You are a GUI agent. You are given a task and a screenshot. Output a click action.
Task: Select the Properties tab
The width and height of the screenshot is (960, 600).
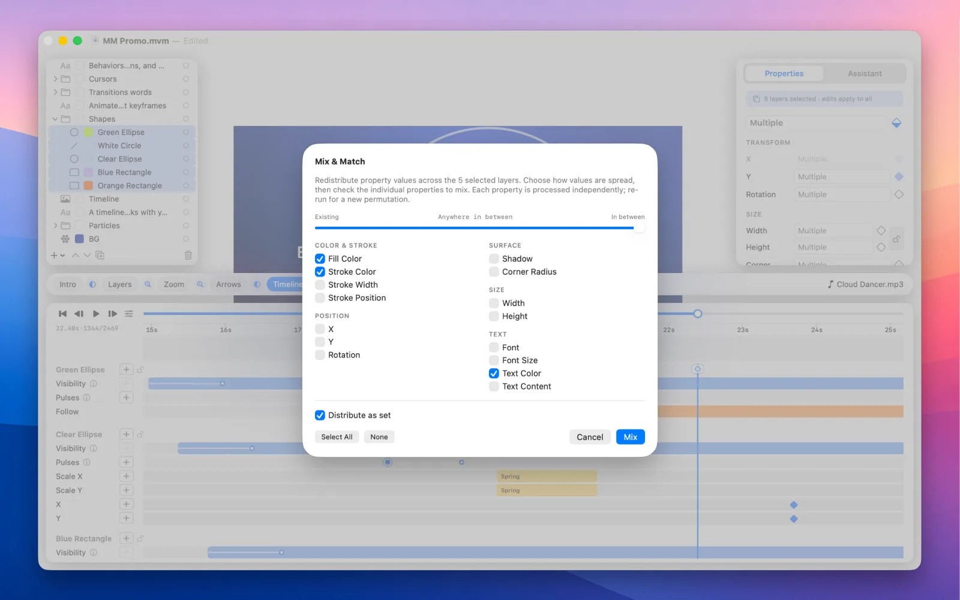784,74
